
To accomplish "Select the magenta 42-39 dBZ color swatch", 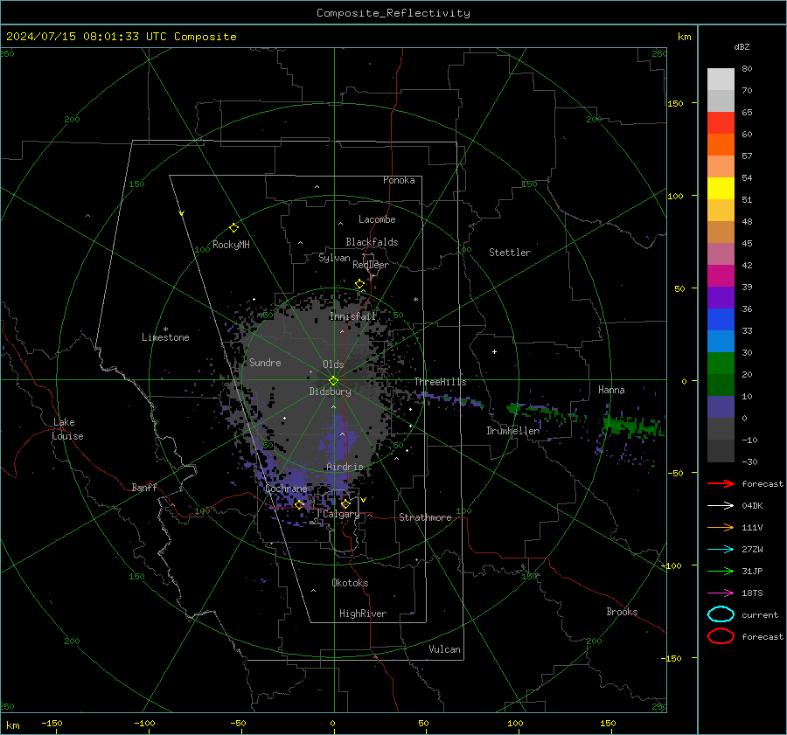I will 721,276.
